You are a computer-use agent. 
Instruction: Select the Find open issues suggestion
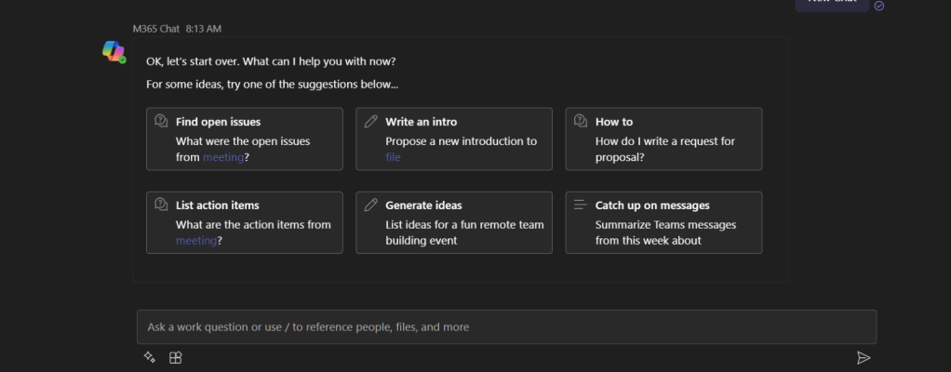pyautogui.click(x=244, y=139)
